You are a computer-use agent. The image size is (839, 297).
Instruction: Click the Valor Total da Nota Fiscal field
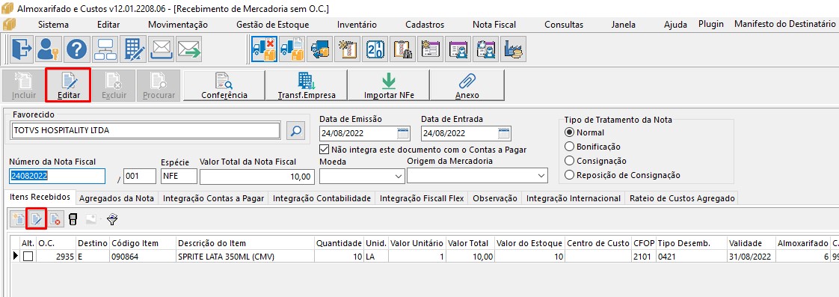pos(256,176)
